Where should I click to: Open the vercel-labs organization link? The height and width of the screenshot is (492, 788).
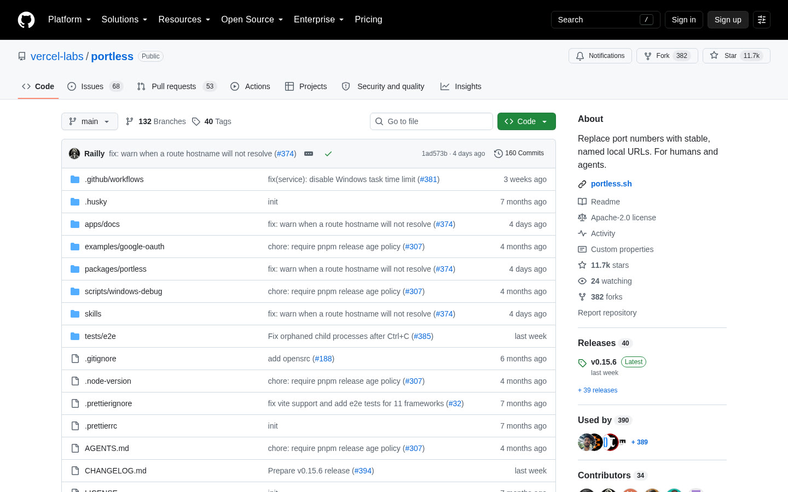tap(57, 56)
